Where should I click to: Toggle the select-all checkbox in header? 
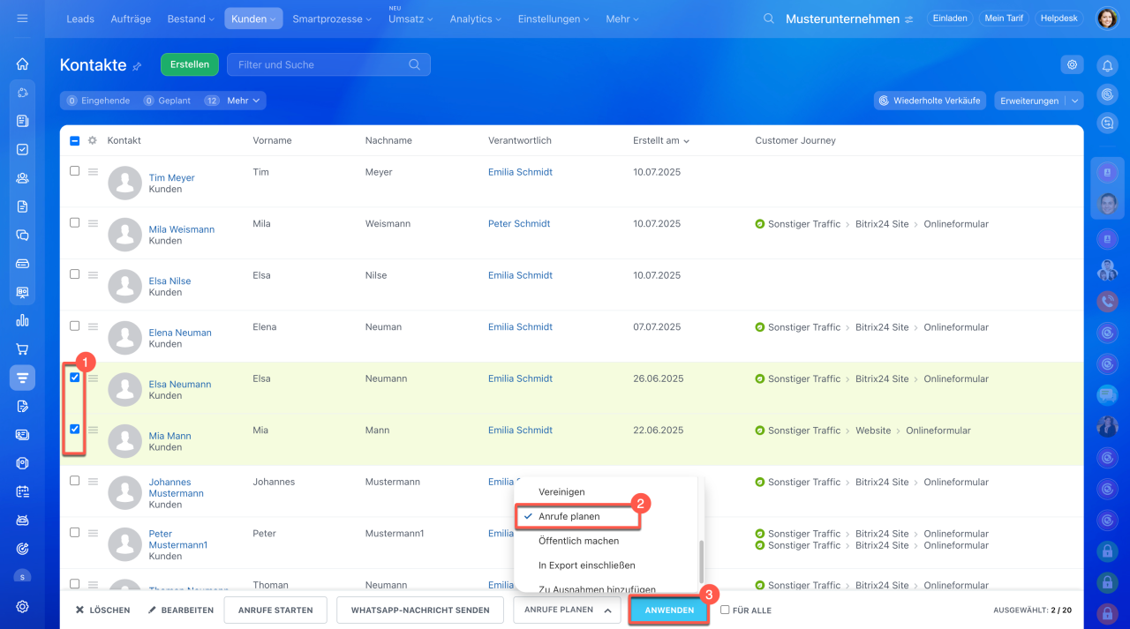(x=74, y=140)
